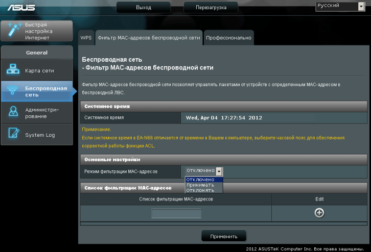Click the Применить apply button
This screenshot has width=371, height=252.
point(224,236)
